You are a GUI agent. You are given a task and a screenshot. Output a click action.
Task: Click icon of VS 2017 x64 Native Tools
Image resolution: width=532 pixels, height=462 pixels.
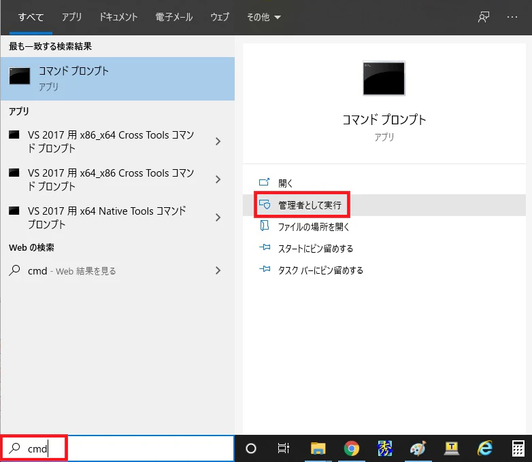pos(14,211)
